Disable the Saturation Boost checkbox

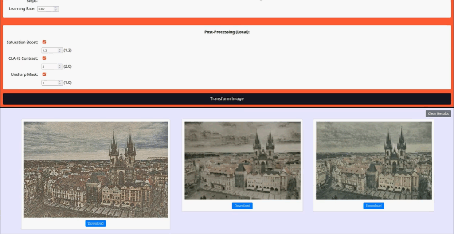(44, 42)
